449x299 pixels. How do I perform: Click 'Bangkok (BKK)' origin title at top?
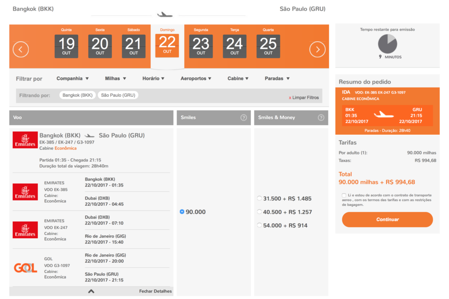click(33, 9)
